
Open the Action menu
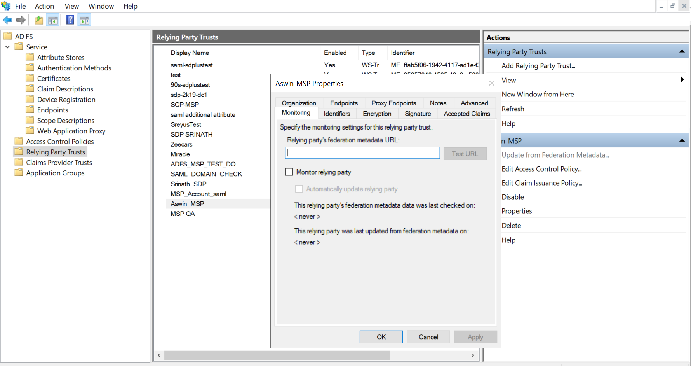coord(44,6)
